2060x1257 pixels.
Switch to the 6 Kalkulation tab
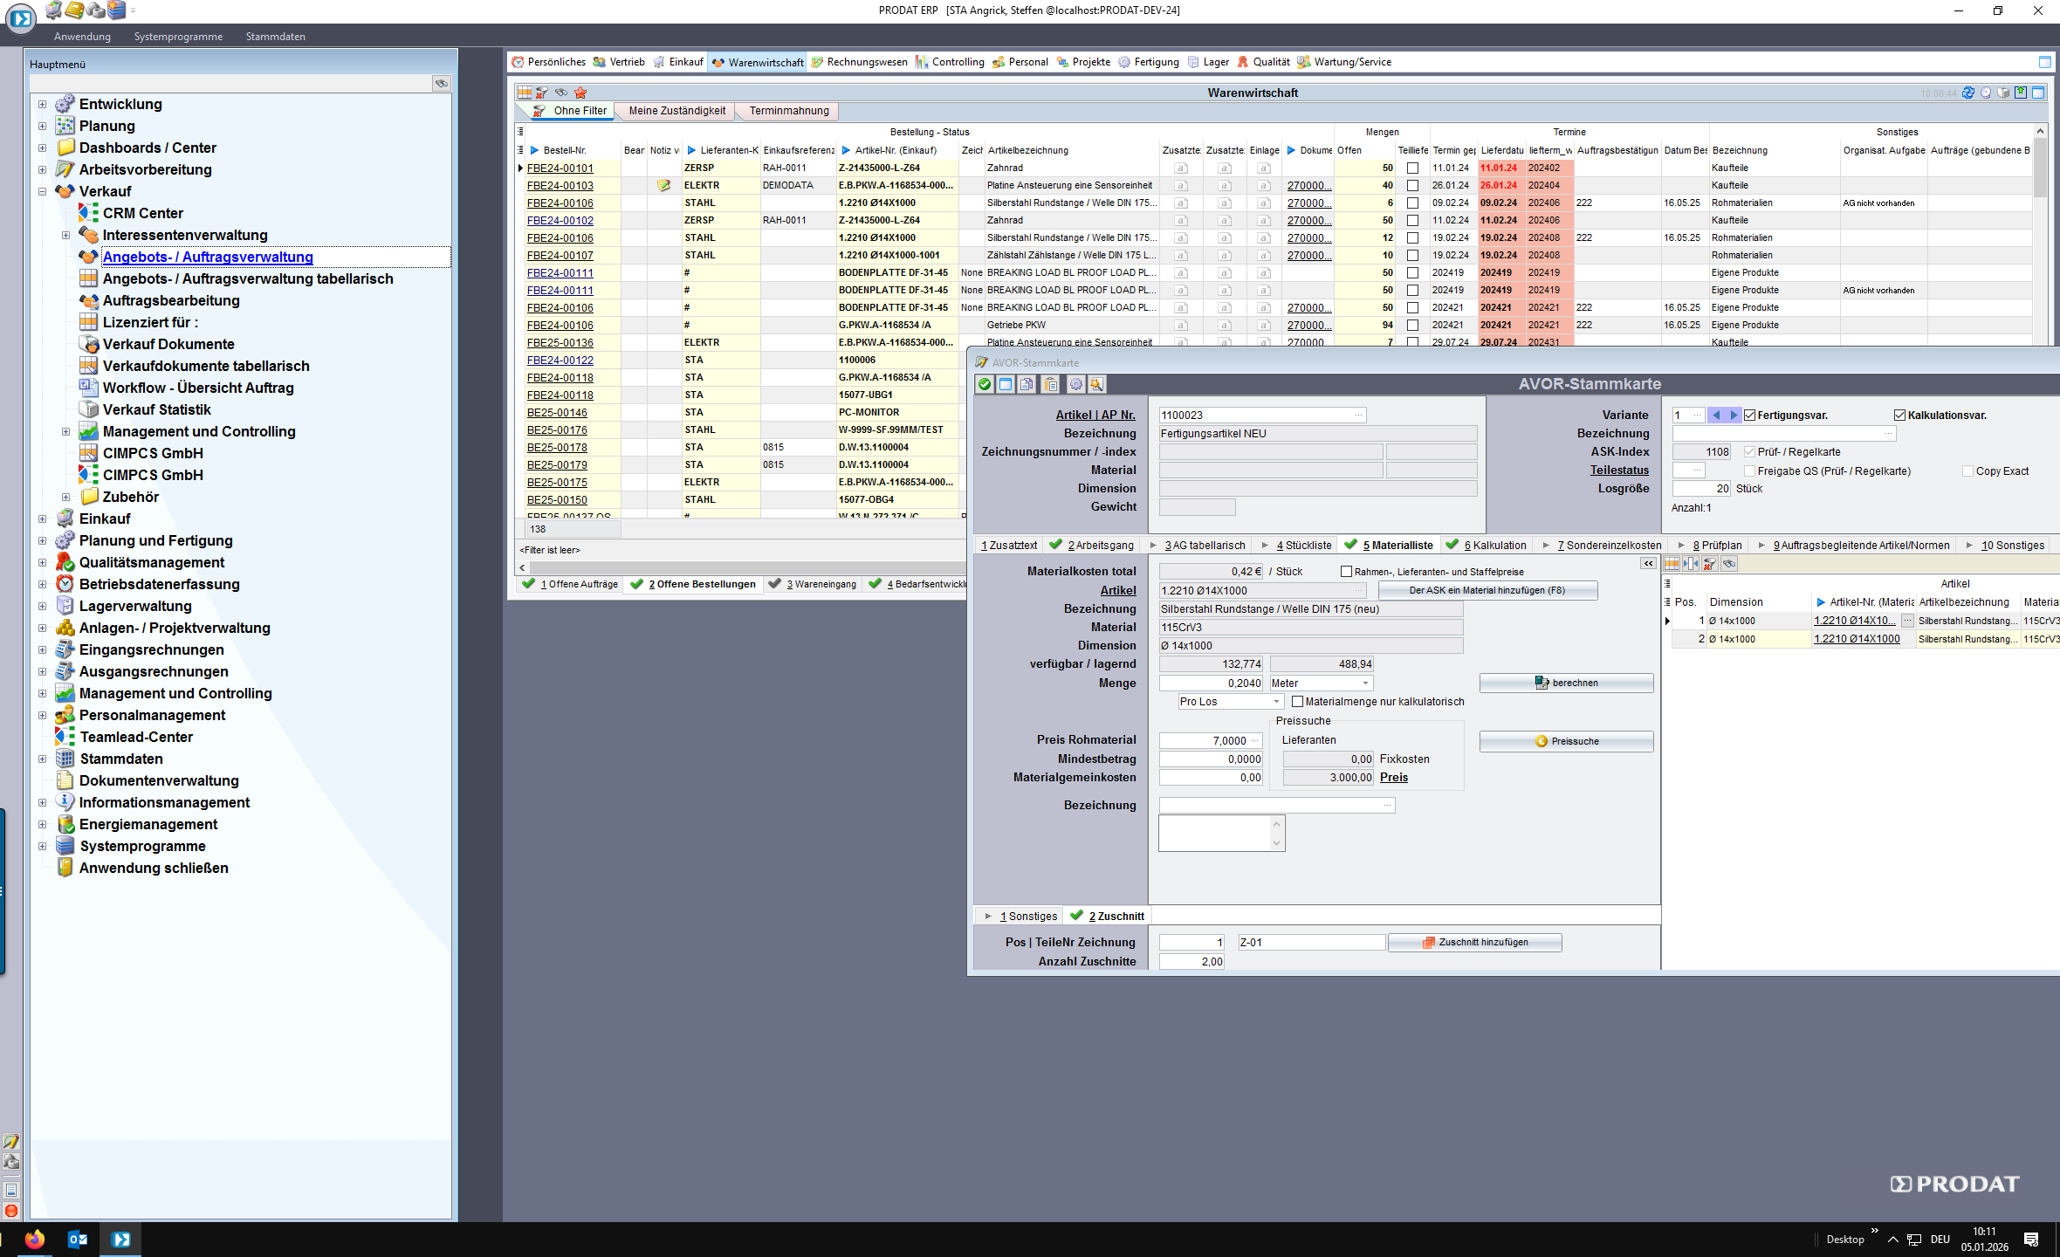coord(1494,546)
